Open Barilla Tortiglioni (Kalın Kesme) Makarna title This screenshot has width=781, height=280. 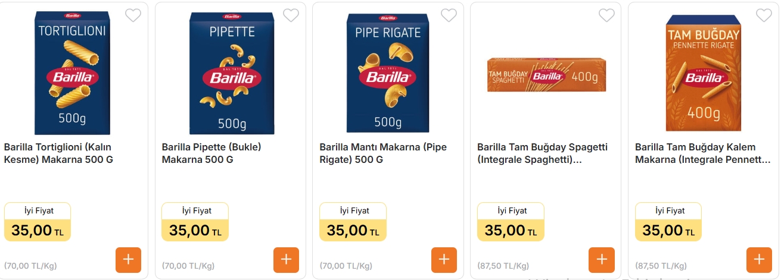58,153
